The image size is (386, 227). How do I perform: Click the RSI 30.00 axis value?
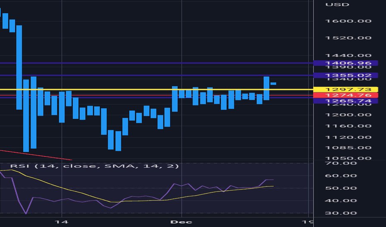point(341,213)
